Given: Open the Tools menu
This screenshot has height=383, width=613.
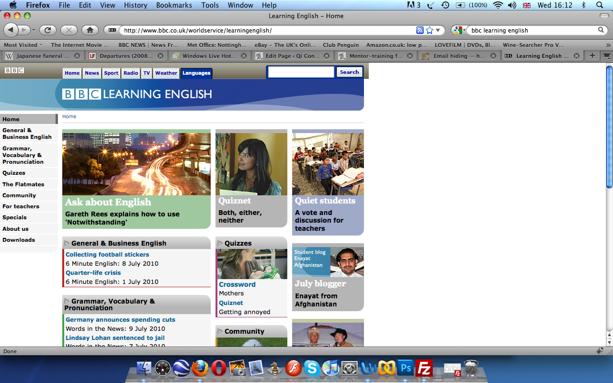Looking at the screenshot, I should [210, 5].
